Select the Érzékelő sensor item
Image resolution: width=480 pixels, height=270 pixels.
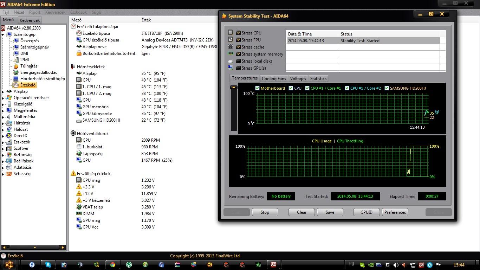[x=24, y=85]
